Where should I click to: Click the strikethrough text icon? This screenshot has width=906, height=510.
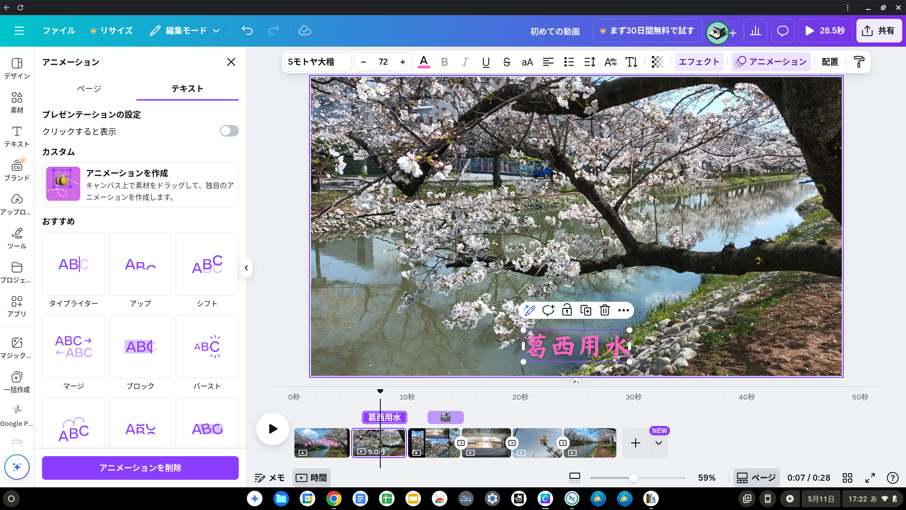(x=506, y=62)
